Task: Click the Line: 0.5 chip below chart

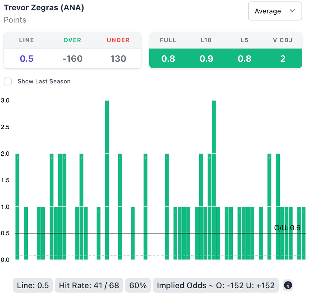Action: pos(33,286)
